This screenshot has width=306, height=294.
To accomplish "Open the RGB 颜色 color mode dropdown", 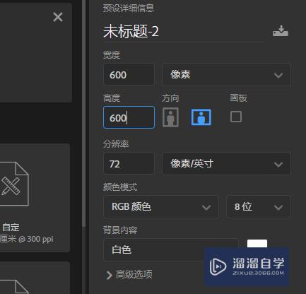I will (161, 206).
